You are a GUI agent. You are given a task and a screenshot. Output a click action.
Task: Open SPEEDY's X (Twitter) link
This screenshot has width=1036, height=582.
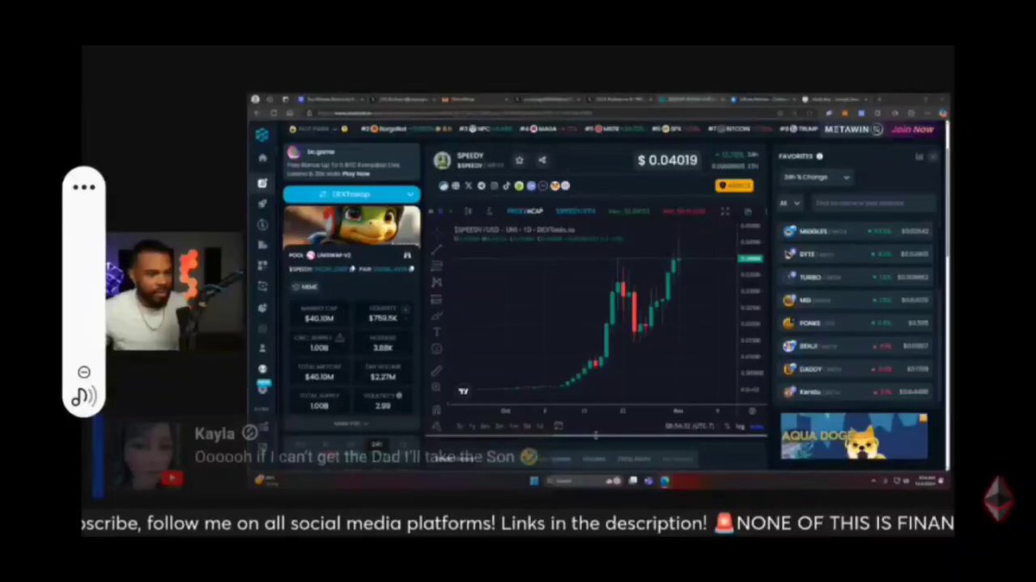469,185
